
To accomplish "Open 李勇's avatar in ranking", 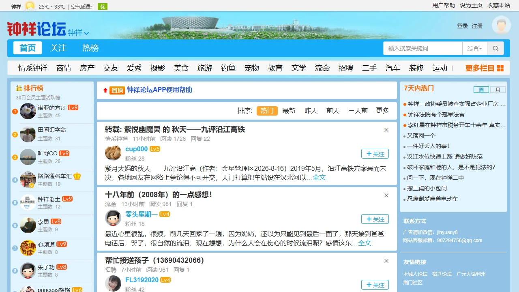I will [28, 225].
